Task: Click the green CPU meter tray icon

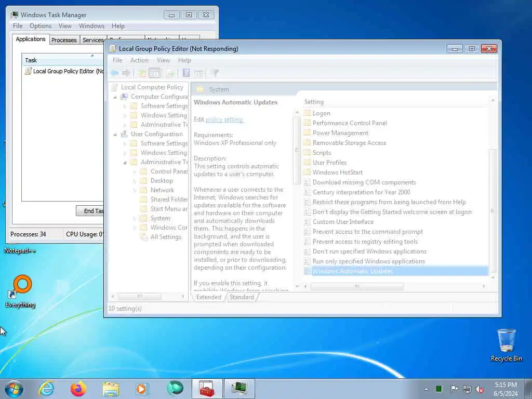Action: (439, 389)
